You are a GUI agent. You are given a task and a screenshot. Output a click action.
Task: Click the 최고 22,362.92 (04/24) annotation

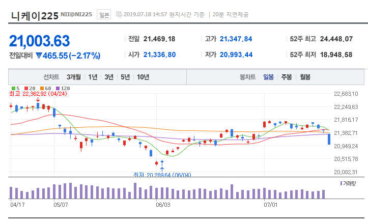pos(38,94)
